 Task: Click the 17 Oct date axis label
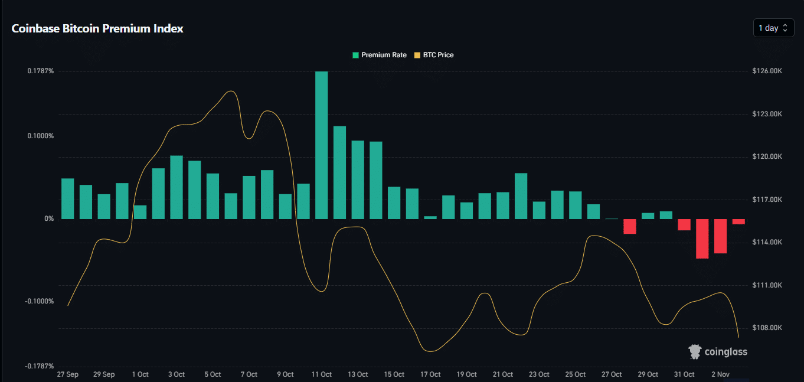point(430,374)
